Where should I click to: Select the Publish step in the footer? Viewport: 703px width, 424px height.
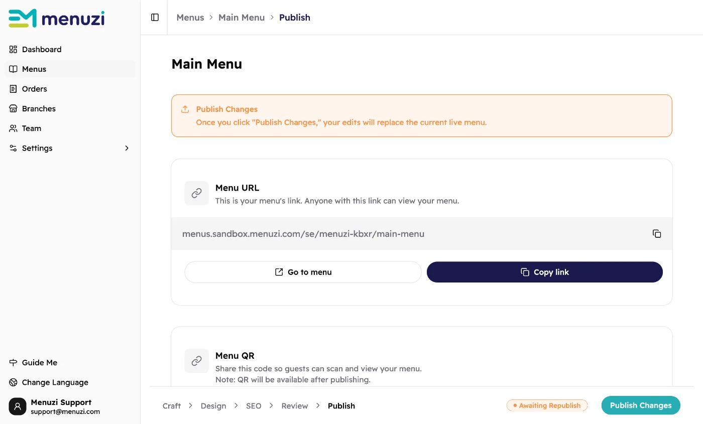click(x=341, y=406)
